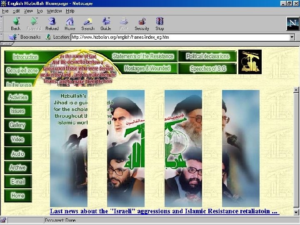The width and height of the screenshot is (300, 225).
Task: Open the Occupied zone section
Action: 22,70
